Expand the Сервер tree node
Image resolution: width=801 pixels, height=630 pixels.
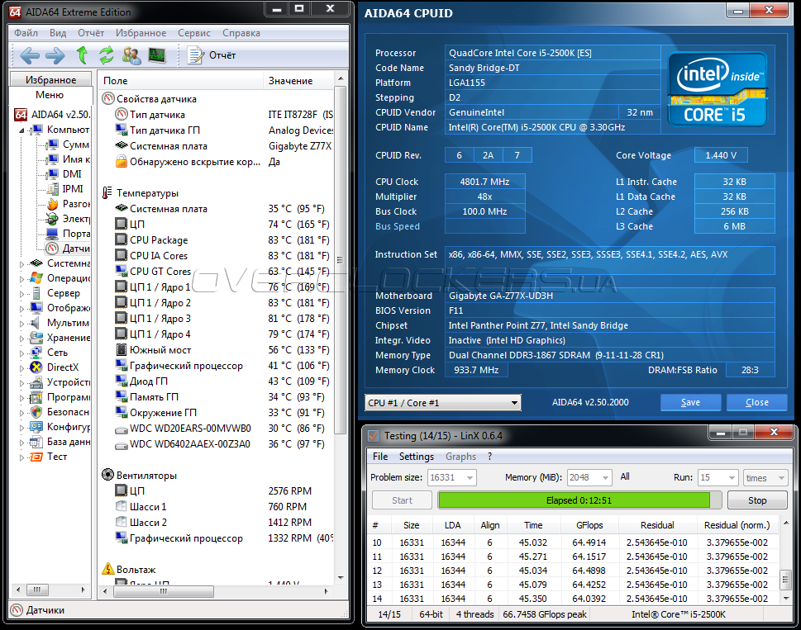pos(23,293)
